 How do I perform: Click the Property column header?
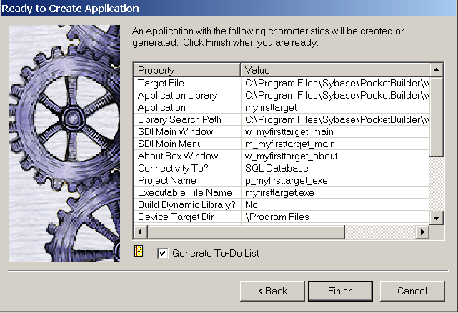click(187, 70)
